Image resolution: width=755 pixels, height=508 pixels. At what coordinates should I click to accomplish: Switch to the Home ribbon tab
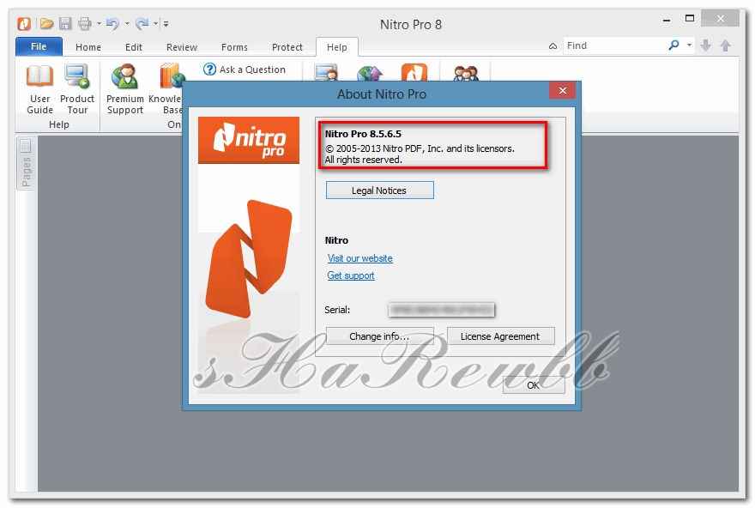pyautogui.click(x=88, y=47)
